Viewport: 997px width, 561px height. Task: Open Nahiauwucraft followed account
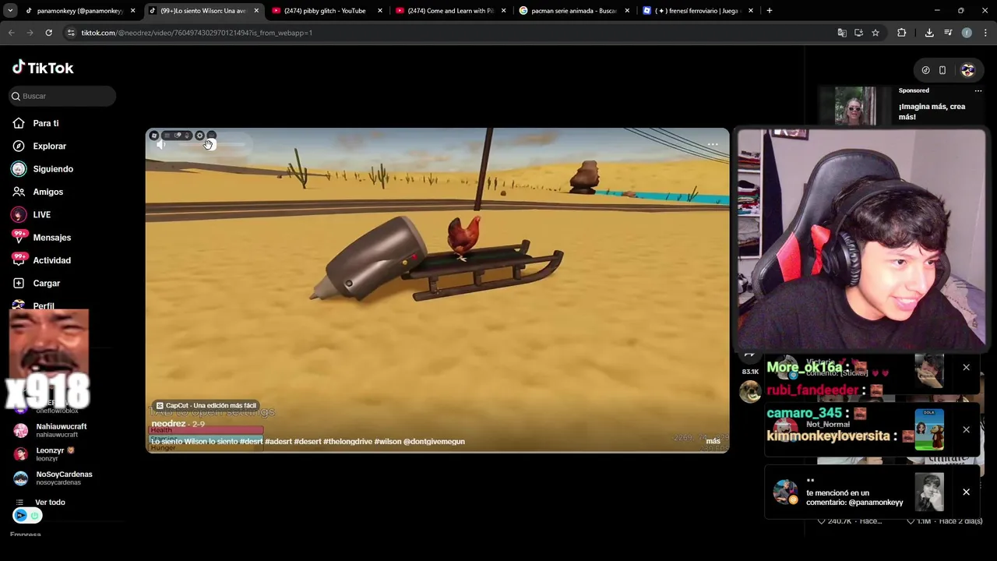click(51, 430)
